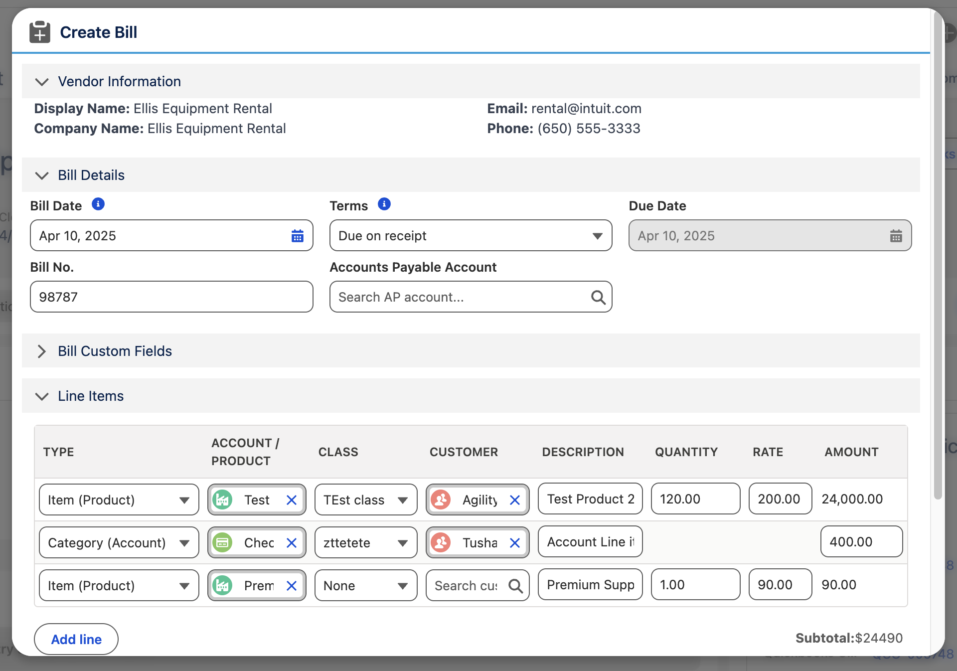
Task: Remove the Prem product selection
Action: (292, 586)
